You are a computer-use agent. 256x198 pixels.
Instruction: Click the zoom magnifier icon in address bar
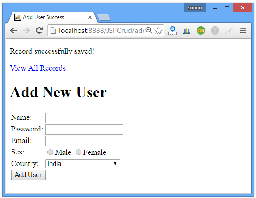point(149,30)
